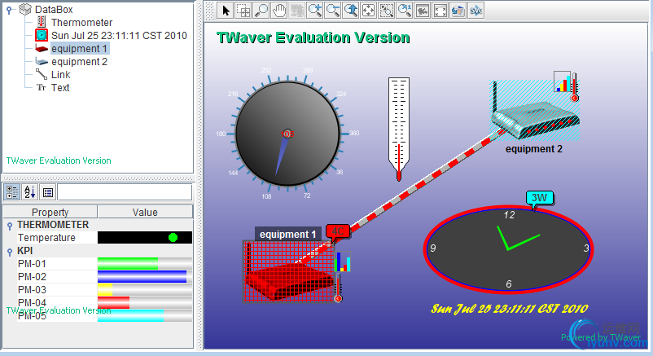
Task: Click the export image toolbar icon
Action: 458,11
